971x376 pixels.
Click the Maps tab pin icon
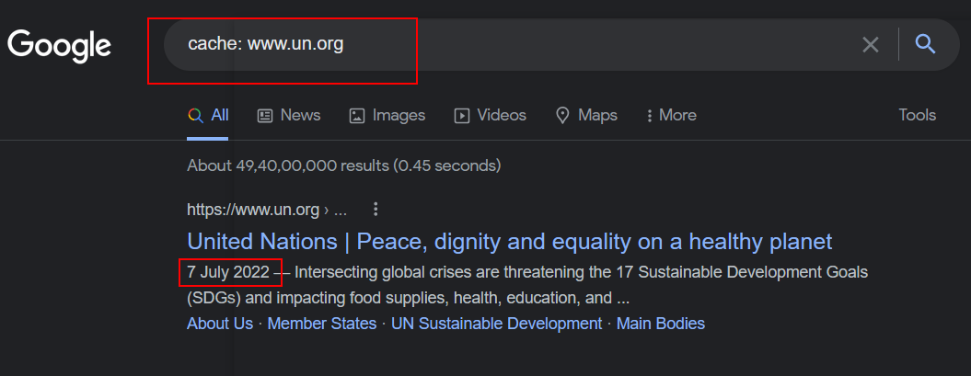(x=562, y=116)
